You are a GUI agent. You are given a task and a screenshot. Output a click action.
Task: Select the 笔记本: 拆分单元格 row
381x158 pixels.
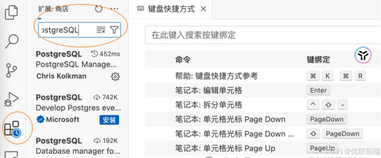pos(263,105)
